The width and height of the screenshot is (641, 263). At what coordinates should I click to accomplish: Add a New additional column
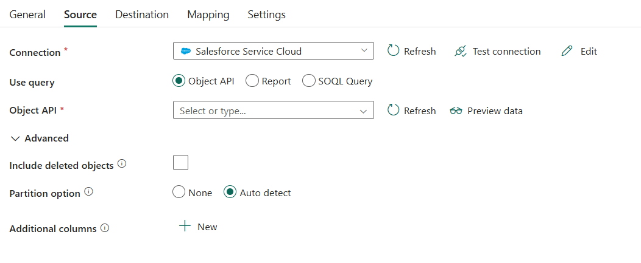199,227
